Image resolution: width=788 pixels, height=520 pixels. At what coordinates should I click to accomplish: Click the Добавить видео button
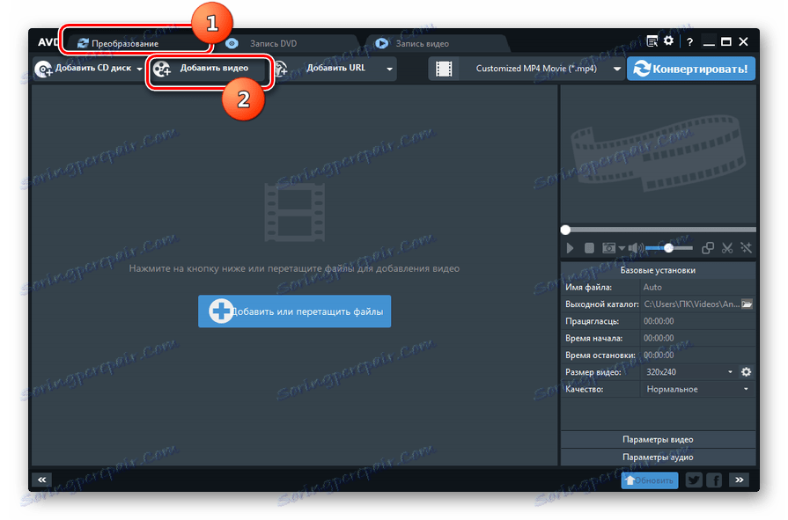click(210, 69)
